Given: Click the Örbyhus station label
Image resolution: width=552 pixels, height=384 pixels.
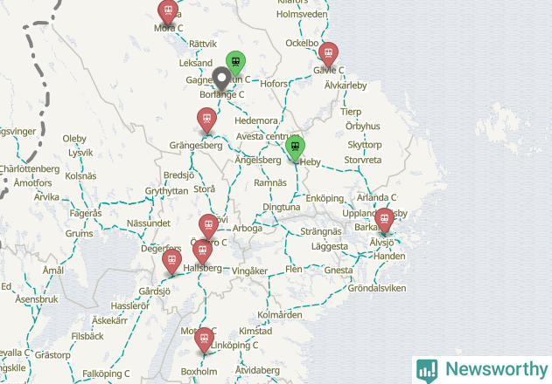Looking at the screenshot, I should [x=362, y=127].
